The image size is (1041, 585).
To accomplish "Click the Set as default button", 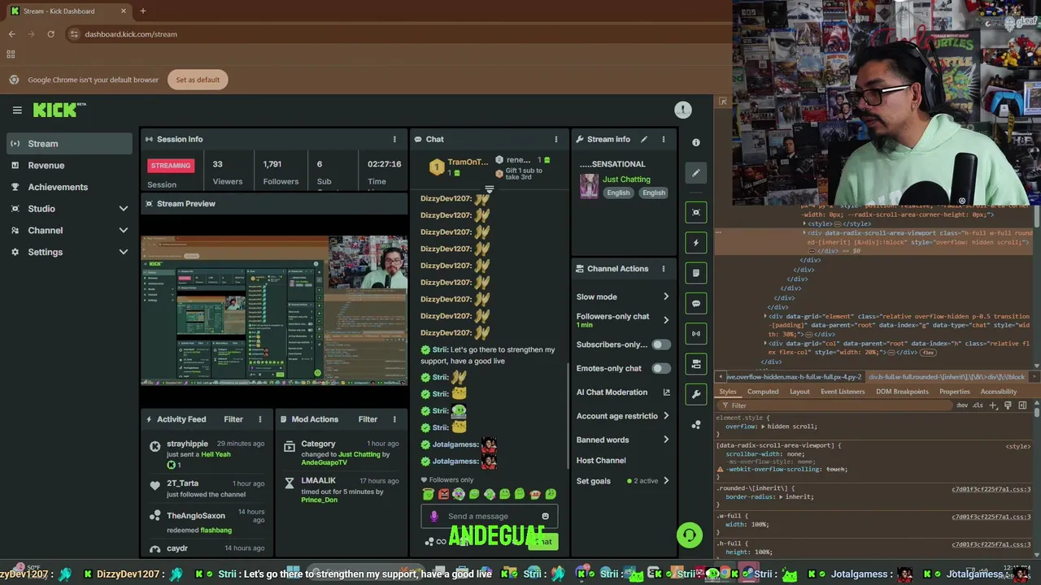I will click(198, 80).
